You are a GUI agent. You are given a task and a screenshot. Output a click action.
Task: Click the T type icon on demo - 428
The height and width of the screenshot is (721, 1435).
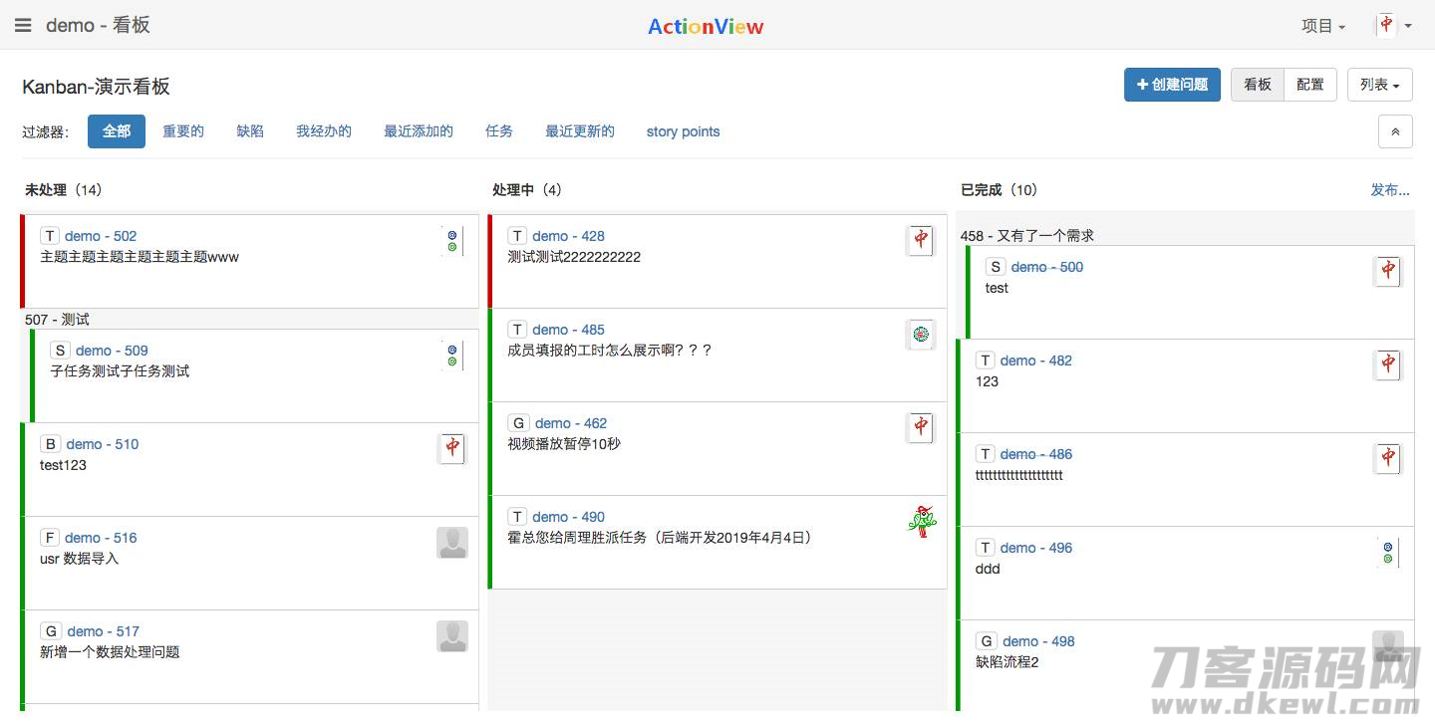[x=517, y=236]
